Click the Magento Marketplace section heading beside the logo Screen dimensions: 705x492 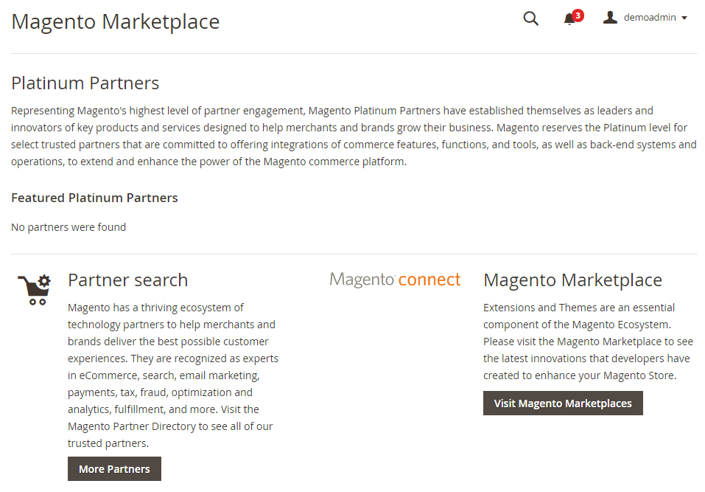coord(572,280)
